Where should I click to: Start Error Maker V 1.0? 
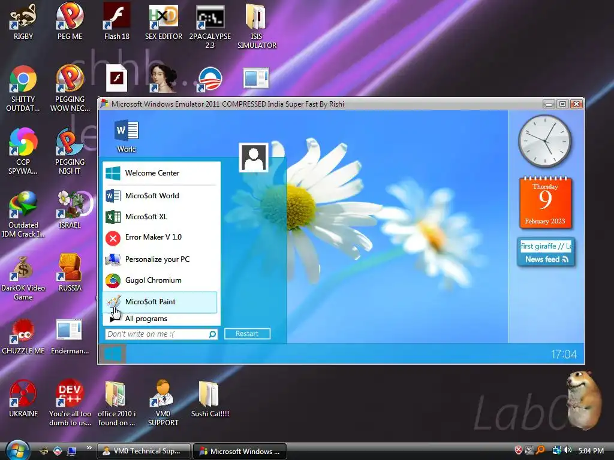point(159,237)
